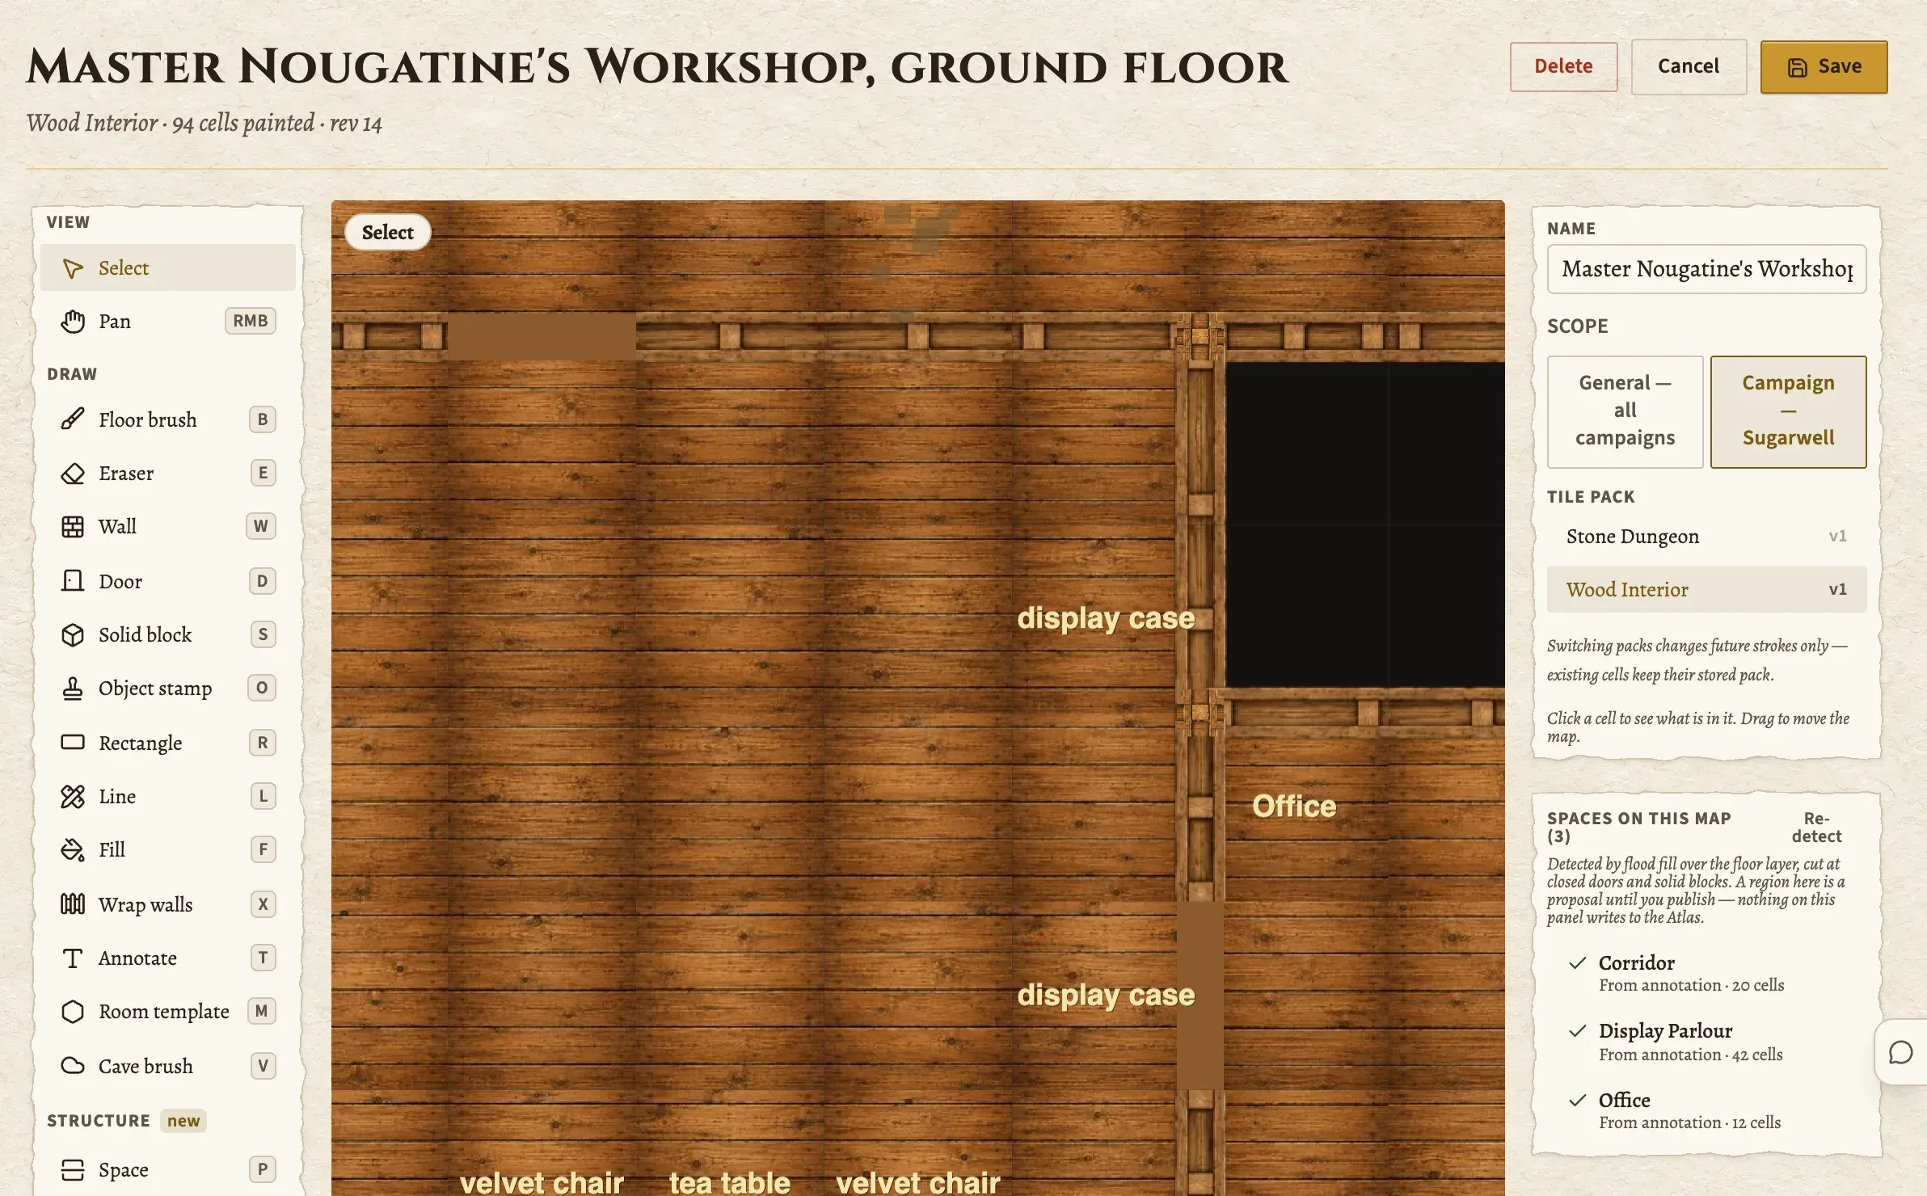The height and width of the screenshot is (1196, 1927).
Task: Click the RMB shortcut badge beside Pan
Action: click(250, 321)
